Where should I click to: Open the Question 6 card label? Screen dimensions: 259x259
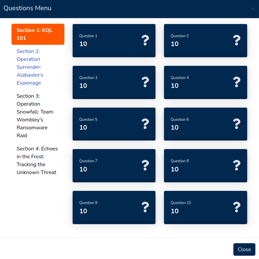179,119
